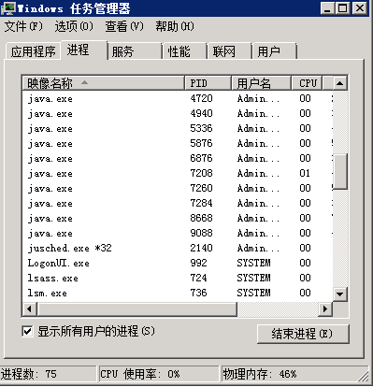
Task: Select java.exe process with PID 9088
Action: click(x=178, y=234)
